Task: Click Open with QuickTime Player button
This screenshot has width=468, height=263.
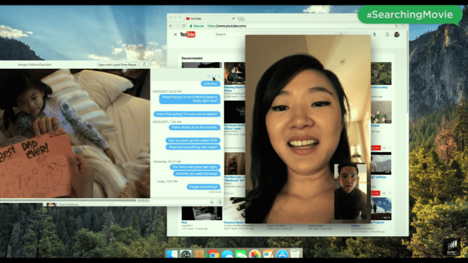Action: [117, 65]
